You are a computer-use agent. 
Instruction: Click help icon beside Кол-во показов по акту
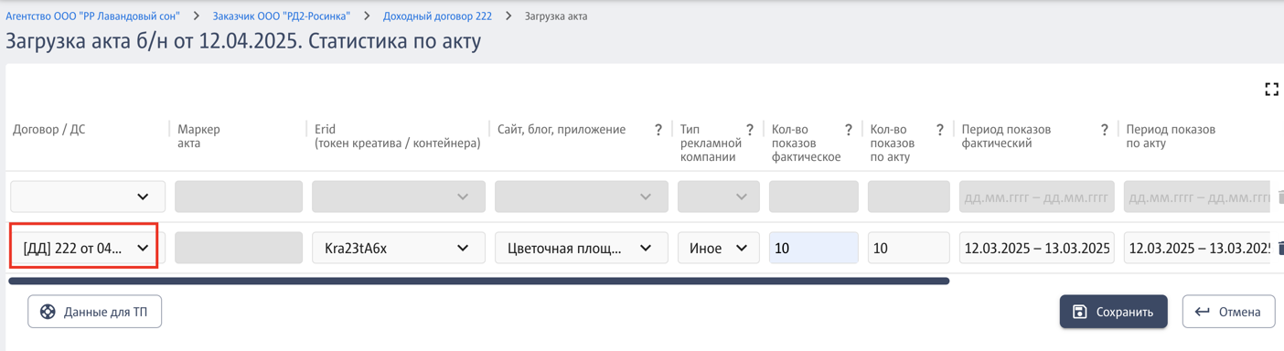click(939, 130)
